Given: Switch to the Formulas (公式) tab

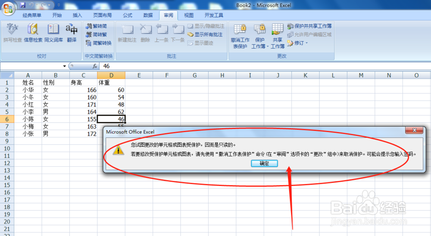Looking at the screenshot, I should pyautogui.click(x=128, y=16).
